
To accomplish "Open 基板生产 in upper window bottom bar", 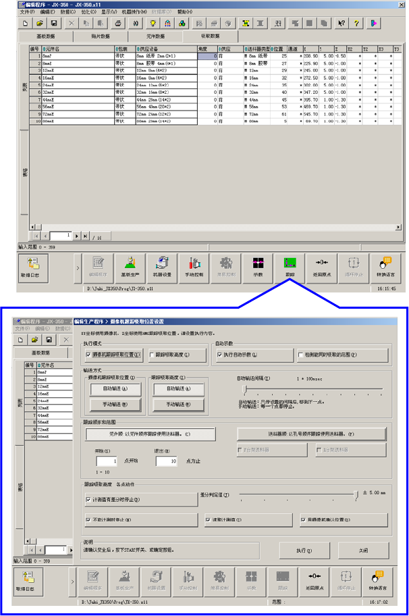I will [x=130, y=268].
